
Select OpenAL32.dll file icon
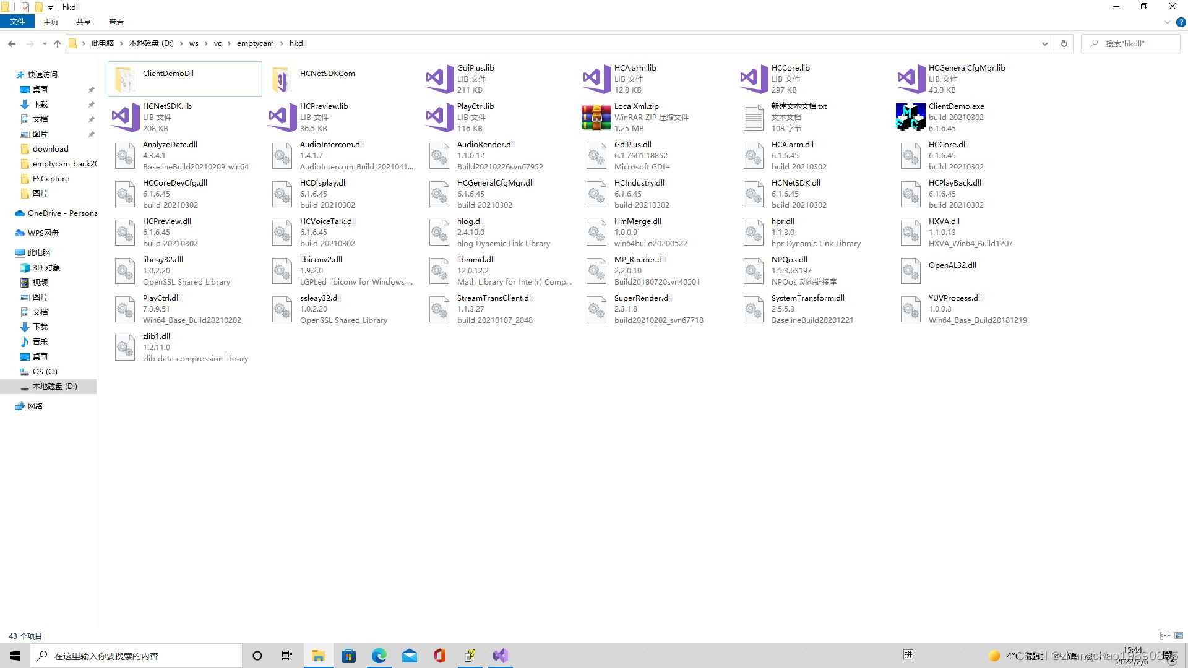pyautogui.click(x=911, y=271)
